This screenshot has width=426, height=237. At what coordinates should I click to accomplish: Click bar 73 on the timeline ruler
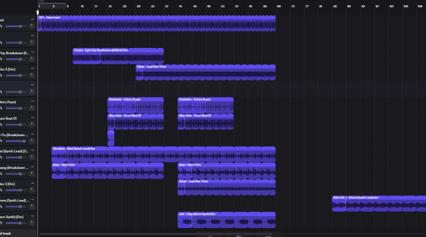click(x=293, y=6)
